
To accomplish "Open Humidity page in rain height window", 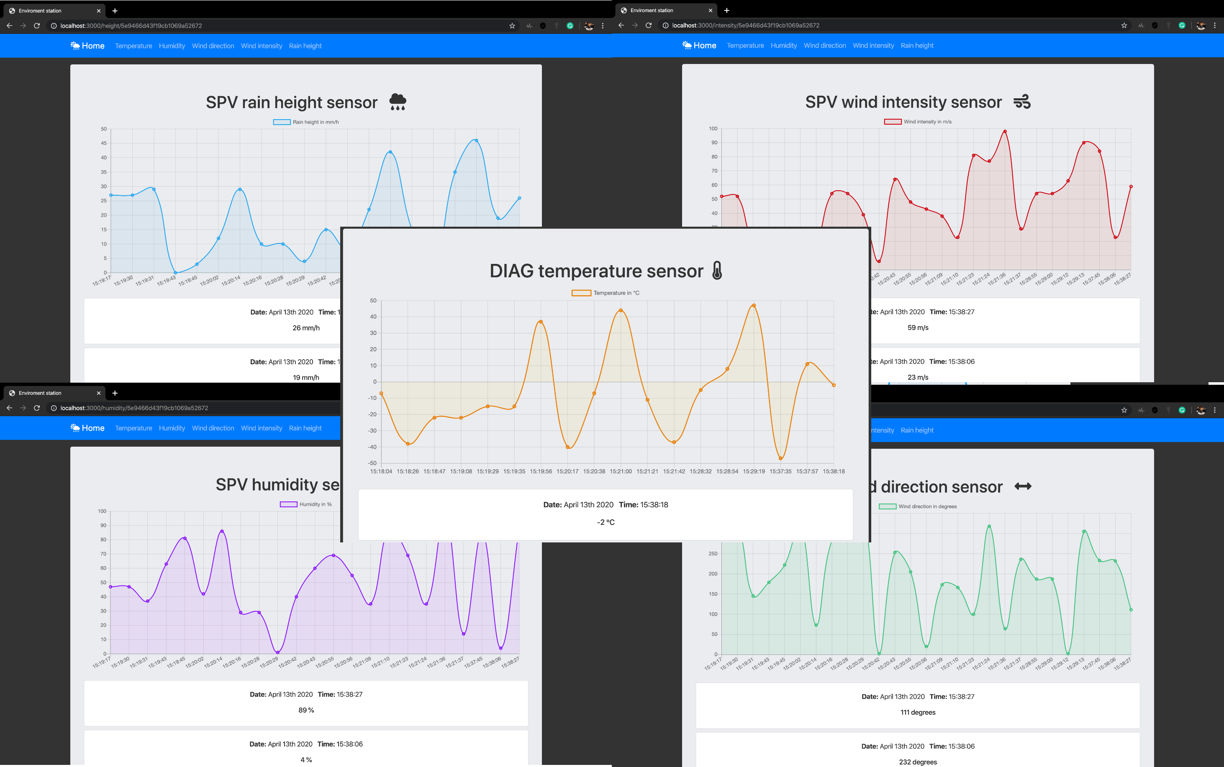I will pyautogui.click(x=172, y=46).
